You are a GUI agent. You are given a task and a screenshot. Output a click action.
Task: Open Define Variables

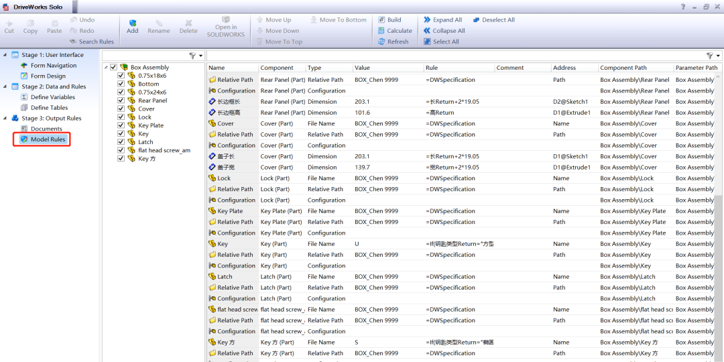(x=48, y=97)
